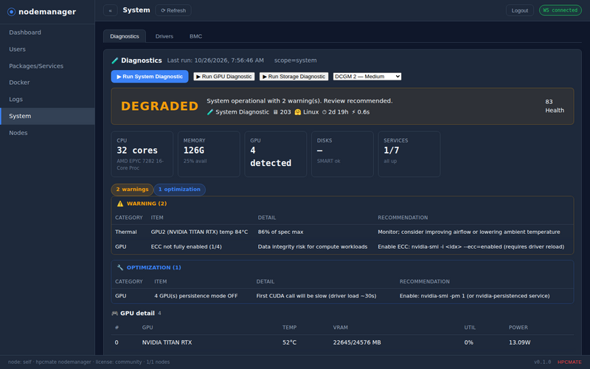Open Packages/Services in sidebar

point(47,66)
